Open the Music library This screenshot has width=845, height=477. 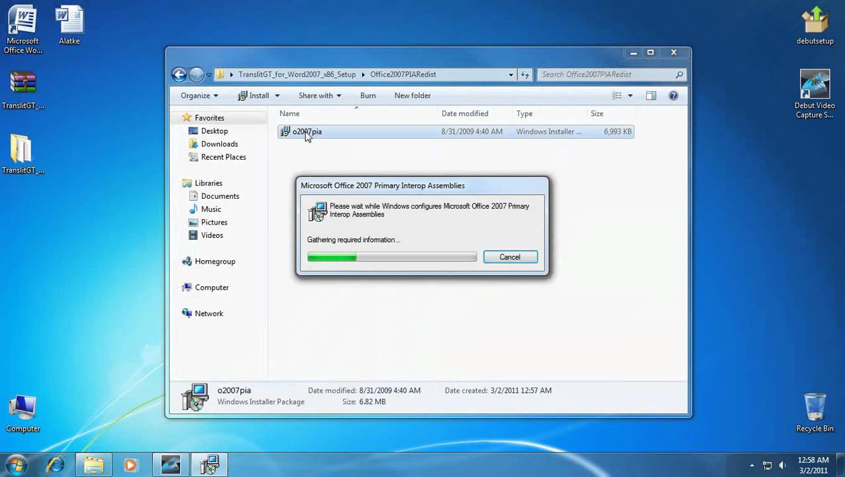211,209
